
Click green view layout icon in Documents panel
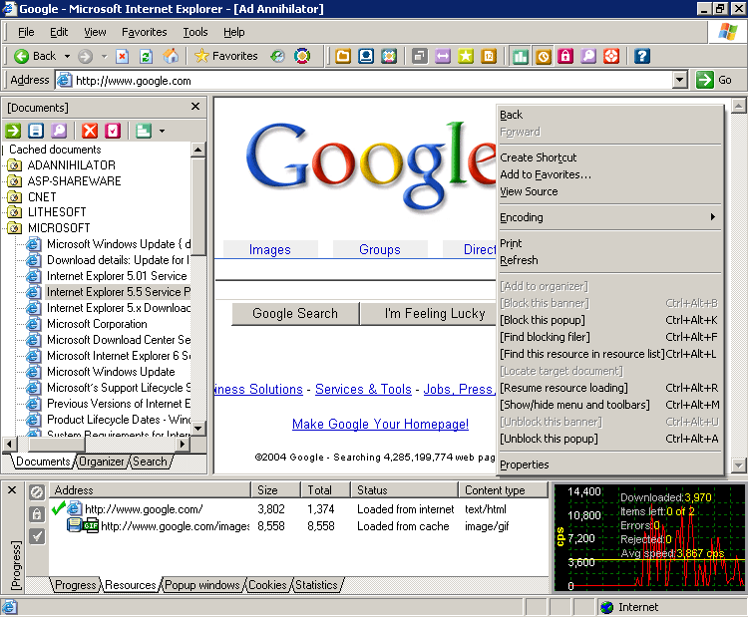143,131
